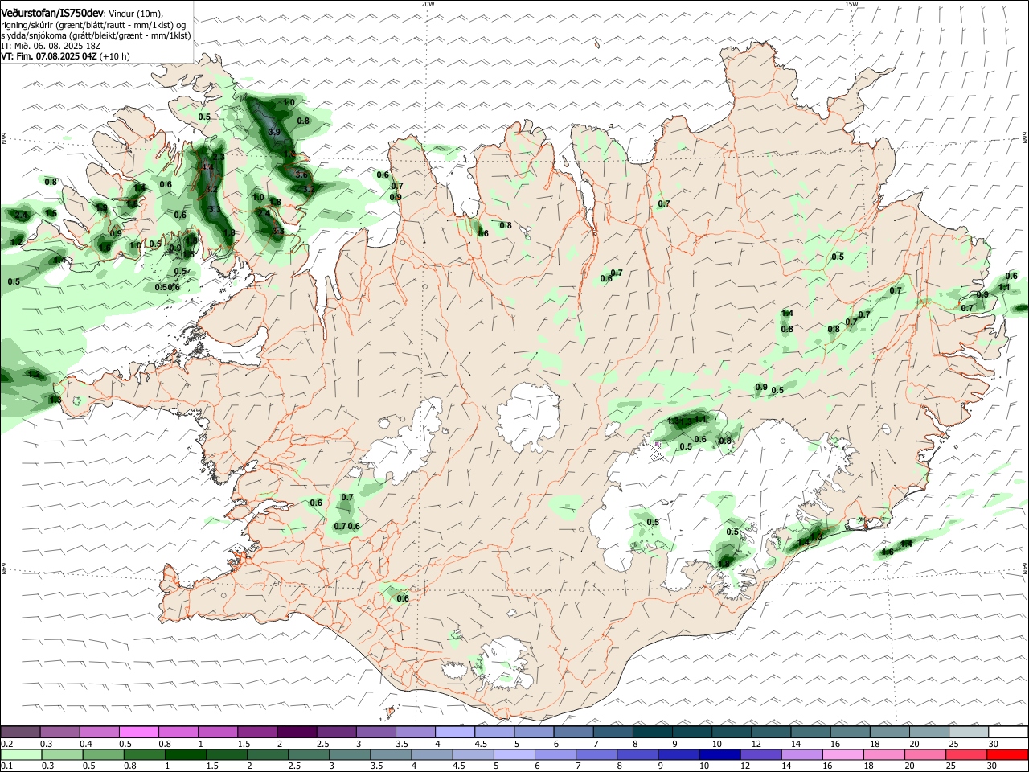Pick the bright pink top-row swatch between 0.5 and 0.8
Image resolution: width=1029 pixels, height=772 pixels.
tap(139, 732)
